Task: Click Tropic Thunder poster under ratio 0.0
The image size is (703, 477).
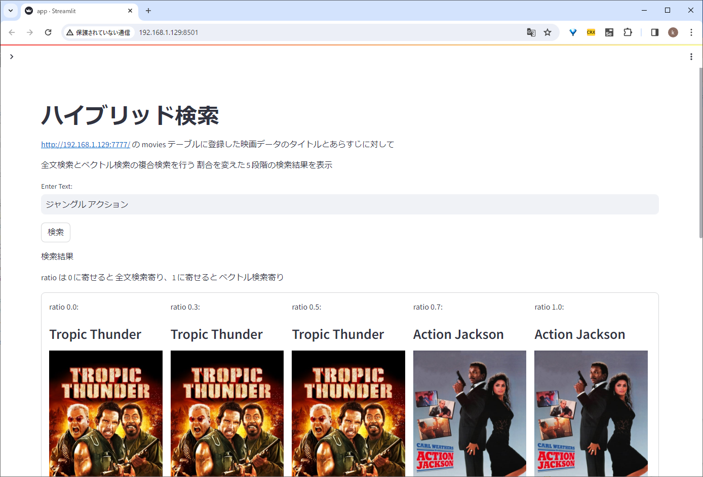Action: [106, 413]
